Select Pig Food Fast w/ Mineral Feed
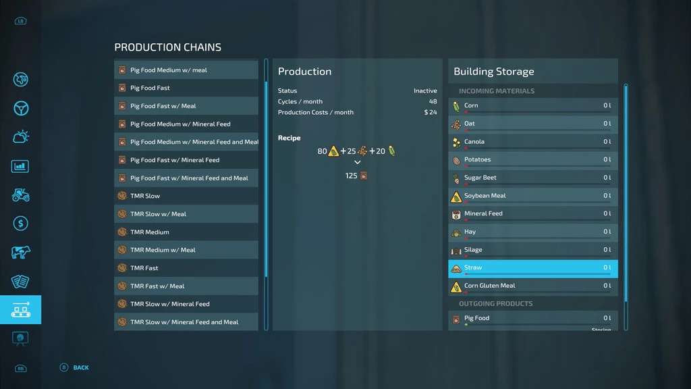The width and height of the screenshot is (691, 389). point(186,160)
